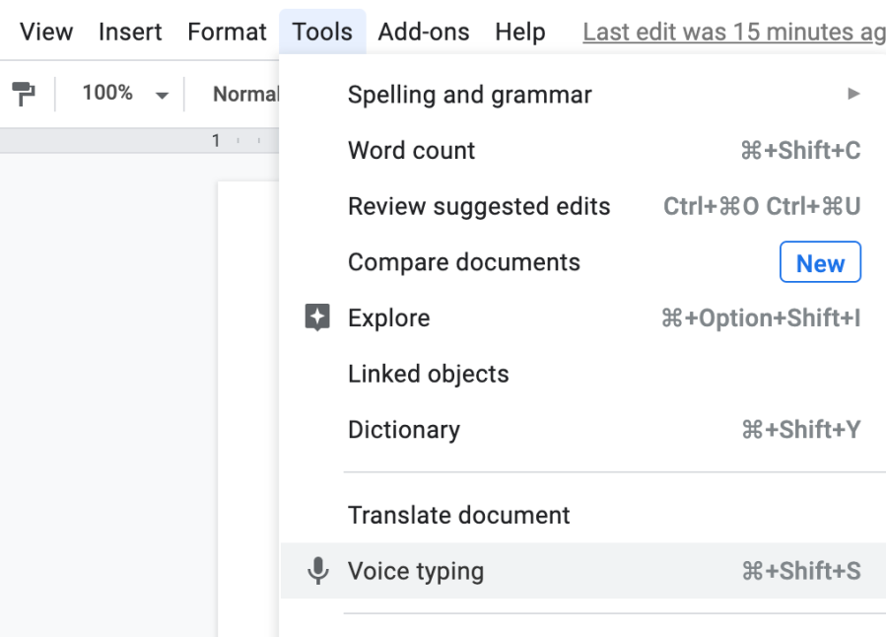Select the paint format icon
886x637 pixels.
[x=24, y=94]
